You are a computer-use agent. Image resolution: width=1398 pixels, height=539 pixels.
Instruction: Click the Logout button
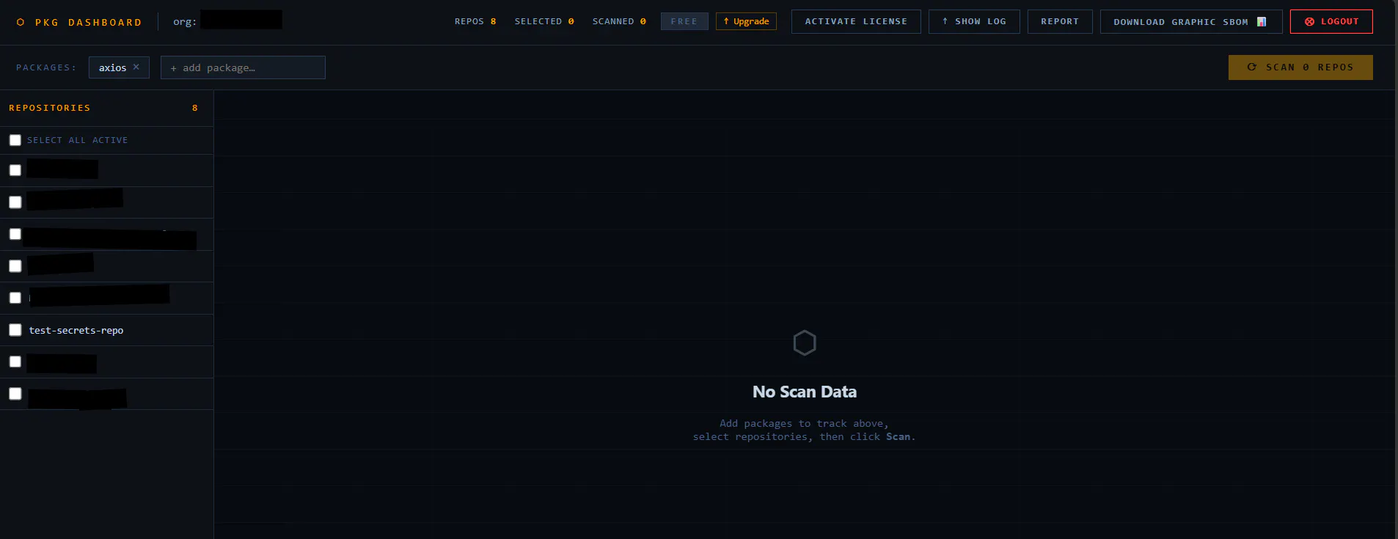pyautogui.click(x=1331, y=21)
